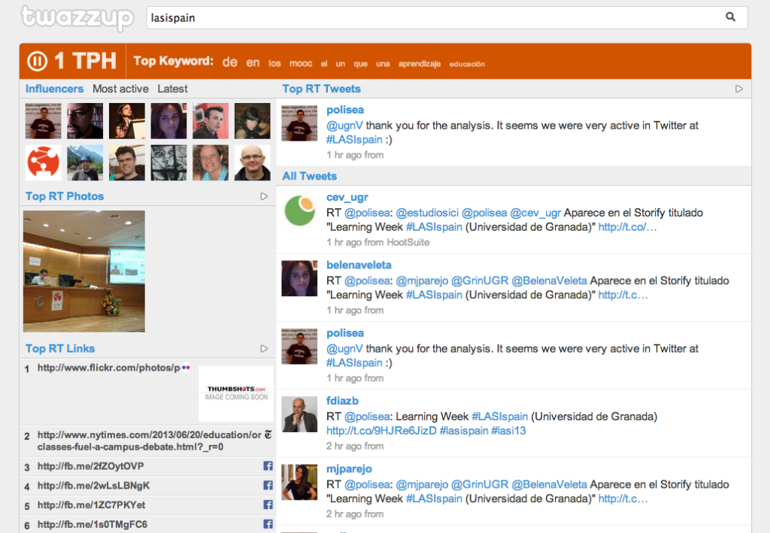This screenshot has height=533, width=770.
Task: Open the red circle logo influencer avatar
Action: [43, 162]
